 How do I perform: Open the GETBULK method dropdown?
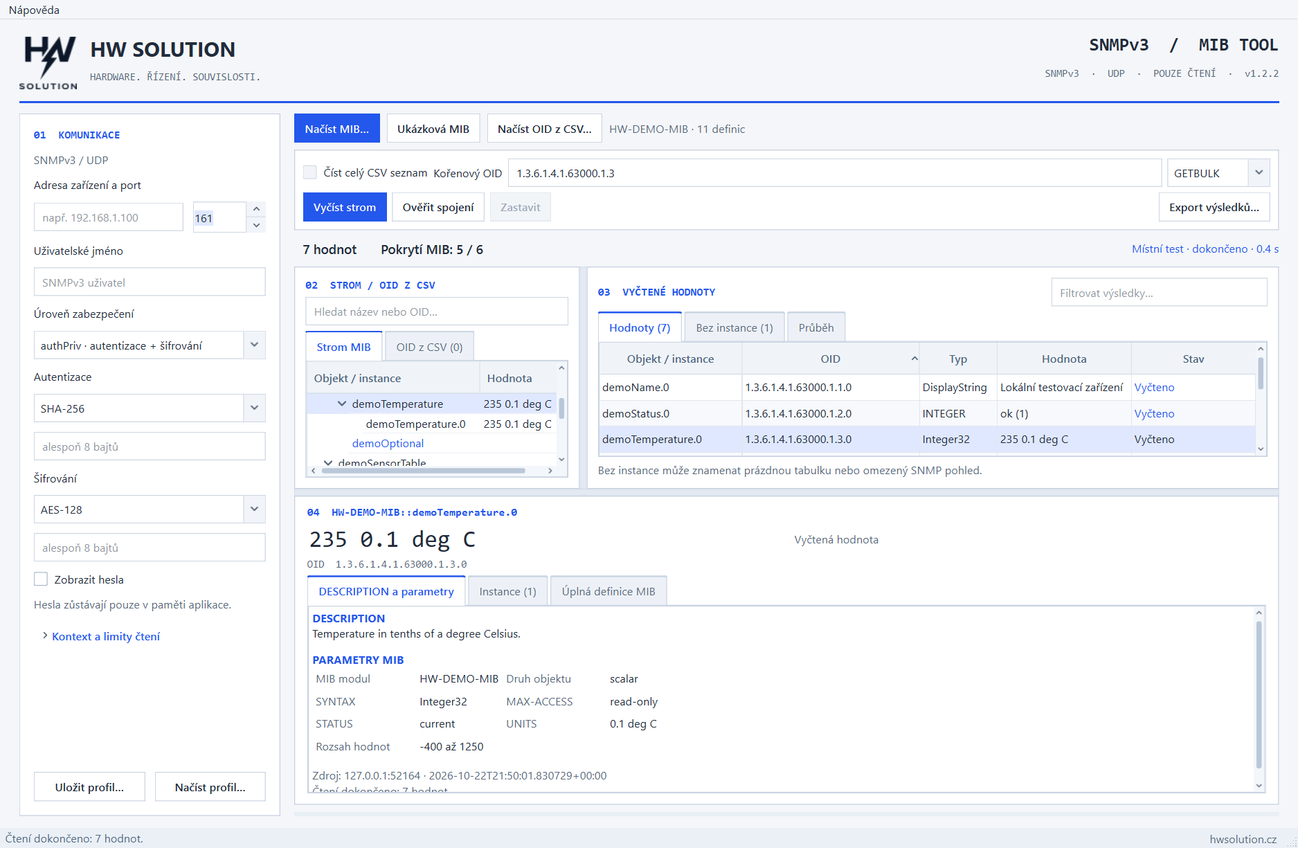(x=1259, y=172)
